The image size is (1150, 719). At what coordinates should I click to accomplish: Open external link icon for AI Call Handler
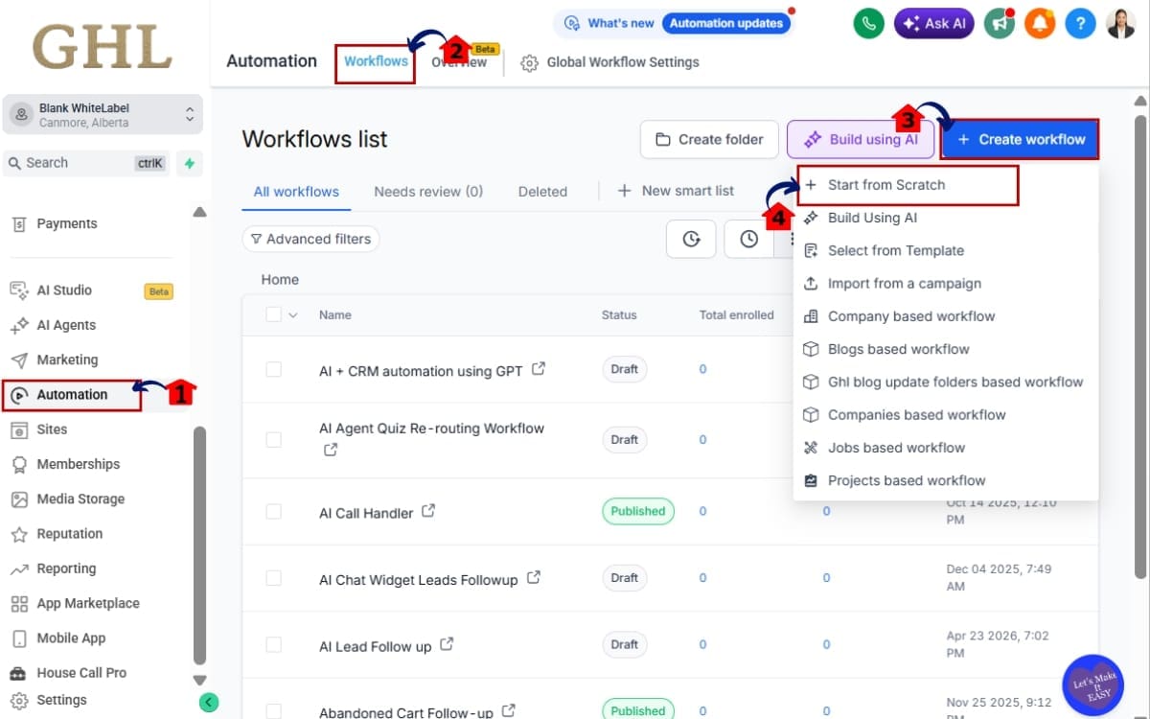tap(428, 511)
